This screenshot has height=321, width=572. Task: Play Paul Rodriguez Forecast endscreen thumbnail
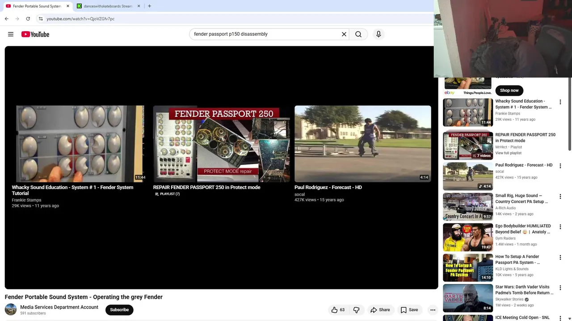point(363,144)
